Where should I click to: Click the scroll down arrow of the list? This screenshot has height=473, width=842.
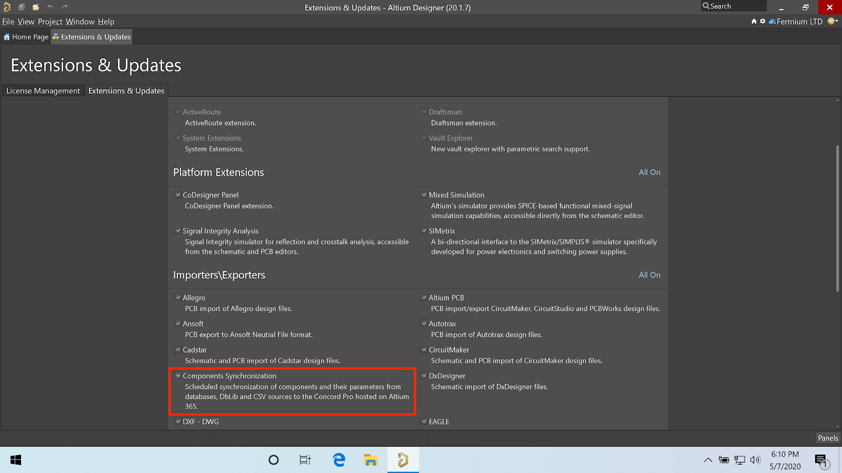(x=837, y=427)
